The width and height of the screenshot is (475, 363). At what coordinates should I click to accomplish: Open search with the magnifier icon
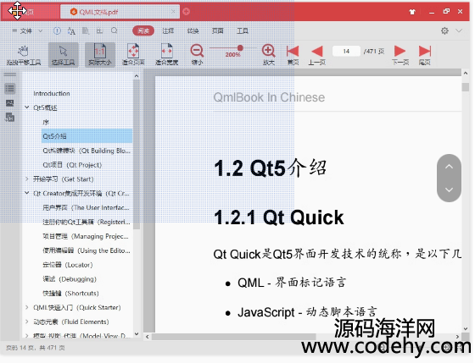[115, 30]
